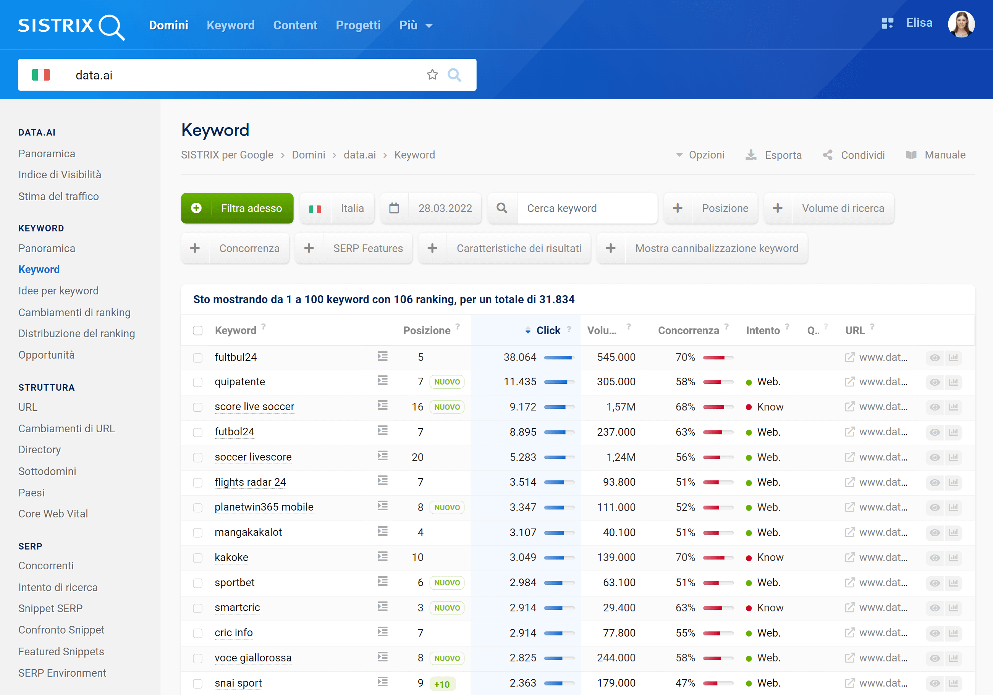Open the mangakakalot keyword link
993x695 pixels.
pyautogui.click(x=248, y=532)
